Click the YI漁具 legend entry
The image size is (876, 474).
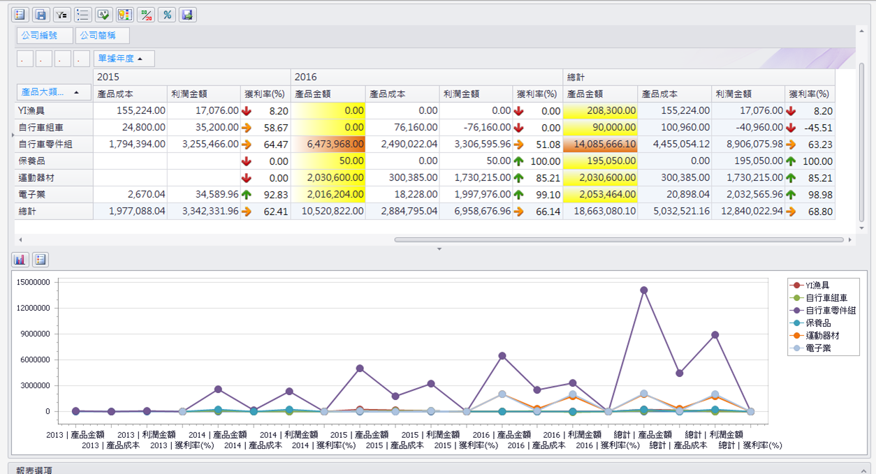pos(810,286)
